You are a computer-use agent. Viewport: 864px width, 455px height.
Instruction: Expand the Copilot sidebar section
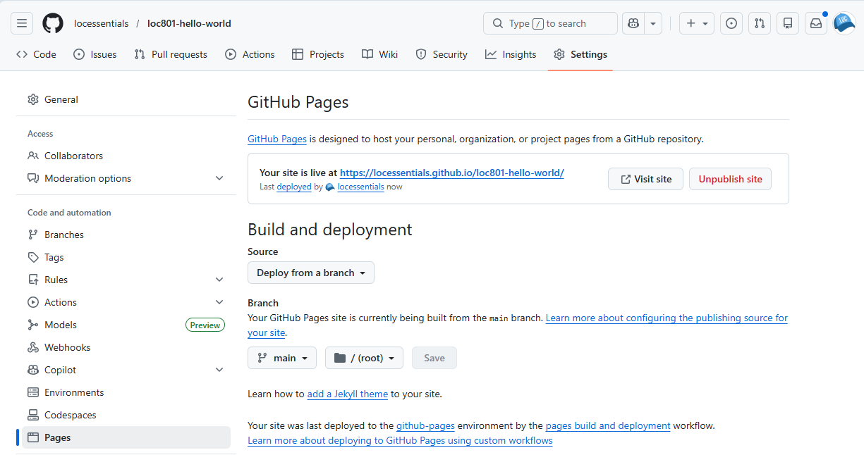pos(219,369)
